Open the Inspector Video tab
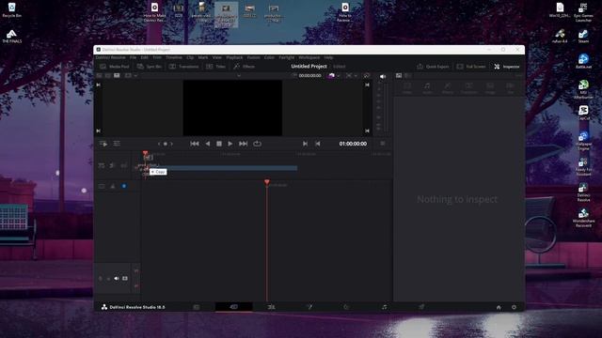The image size is (602, 338). pyautogui.click(x=407, y=88)
